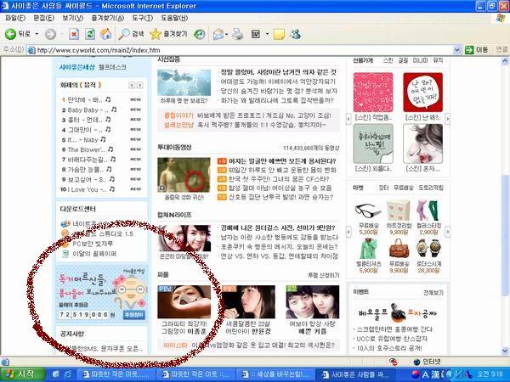Click 투멤 신청하기 link
This screenshot has height=382, width=510.
[x=324, y=275]
